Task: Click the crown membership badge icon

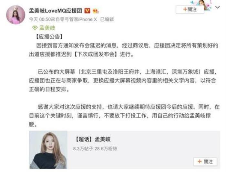Action: point(96,11)
